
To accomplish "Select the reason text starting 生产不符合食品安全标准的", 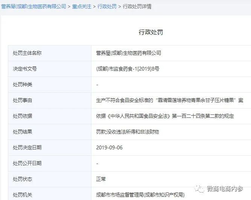I will pos(170,100).
